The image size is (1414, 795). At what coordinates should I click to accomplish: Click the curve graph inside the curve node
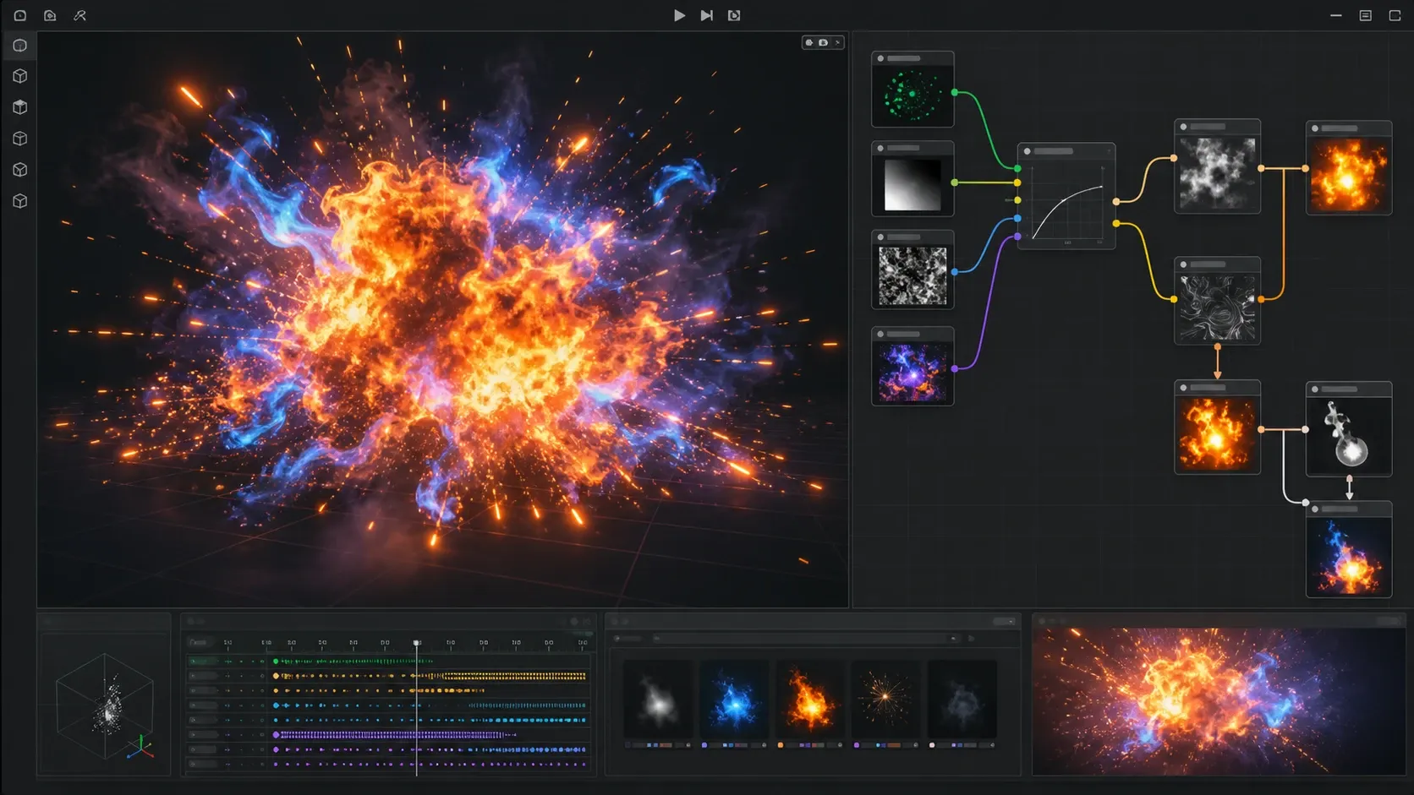tap(1067, 203)
